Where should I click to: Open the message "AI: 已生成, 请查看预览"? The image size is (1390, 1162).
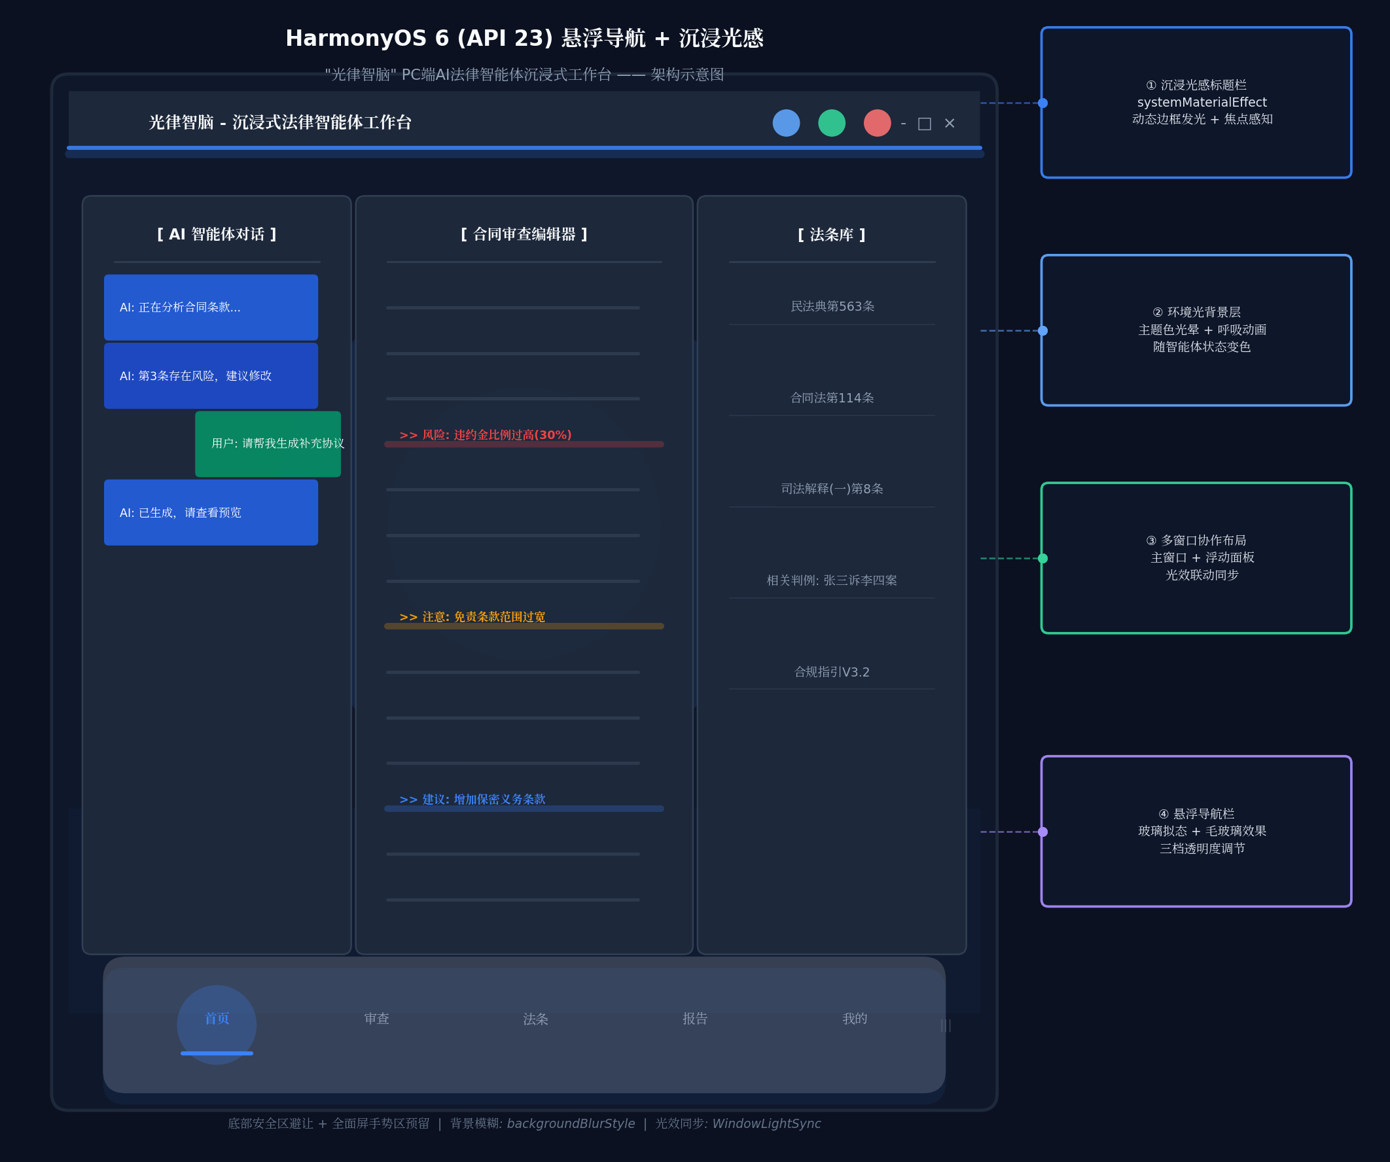pyautogui.click(x=211, y=513)
